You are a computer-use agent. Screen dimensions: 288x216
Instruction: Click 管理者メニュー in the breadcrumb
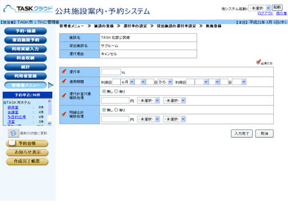coord(71,26)
